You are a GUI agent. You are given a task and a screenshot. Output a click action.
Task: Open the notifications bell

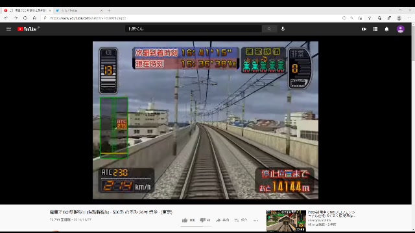[x=386, y=29]
